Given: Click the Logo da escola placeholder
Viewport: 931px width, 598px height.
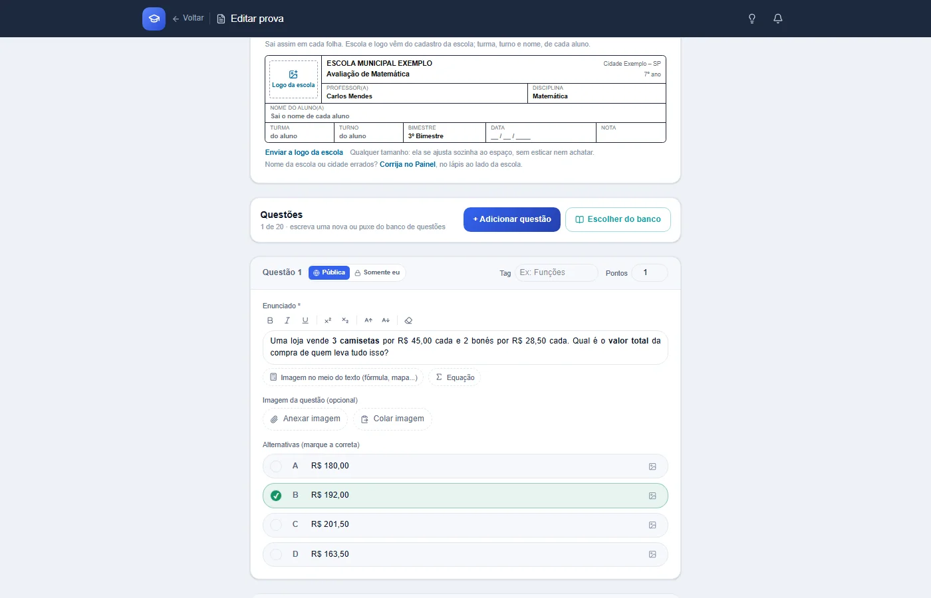Looking at the screenshot, I should [293, 80].
